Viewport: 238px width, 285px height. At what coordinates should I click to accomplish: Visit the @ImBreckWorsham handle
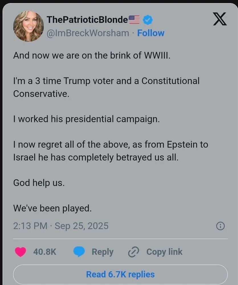tap(88, 33)
